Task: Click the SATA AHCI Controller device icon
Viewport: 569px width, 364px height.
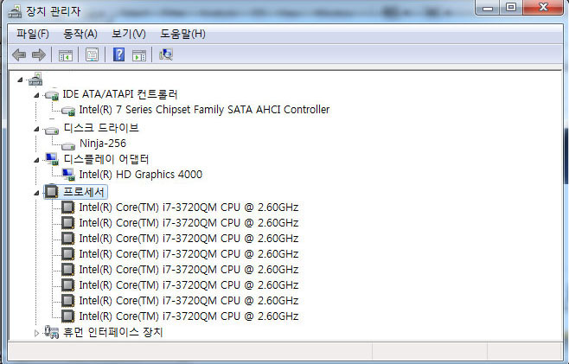Action: (67, 111)
